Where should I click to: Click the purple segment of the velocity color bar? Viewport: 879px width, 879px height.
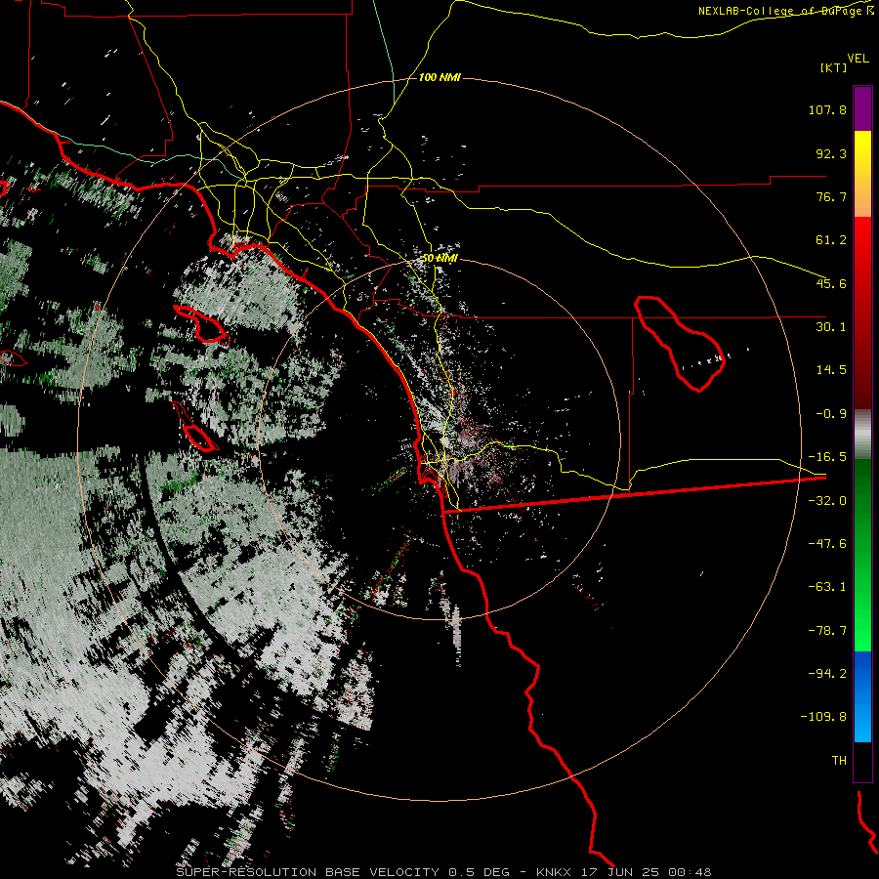pos(862,108)
